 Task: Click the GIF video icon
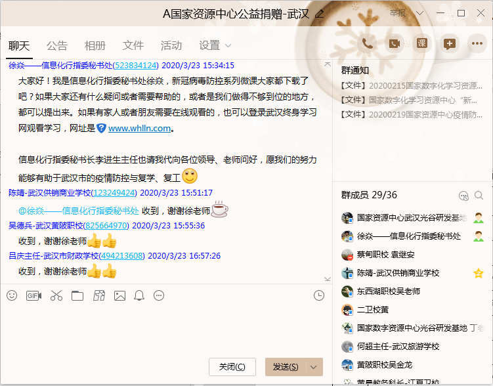pyautogui.click(x=33, y=295)
